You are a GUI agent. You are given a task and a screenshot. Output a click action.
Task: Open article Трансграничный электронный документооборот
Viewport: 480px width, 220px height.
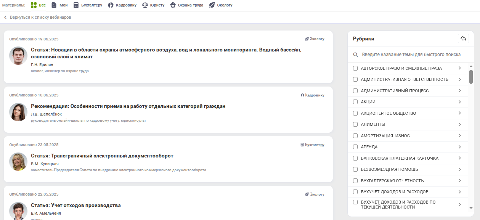click(103, 156)
